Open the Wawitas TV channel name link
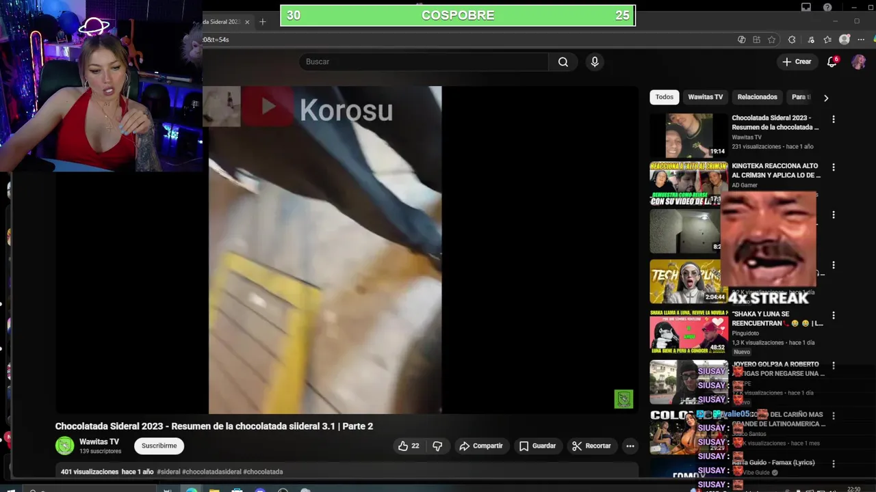 pyautogui.click(x=99, y=441)
